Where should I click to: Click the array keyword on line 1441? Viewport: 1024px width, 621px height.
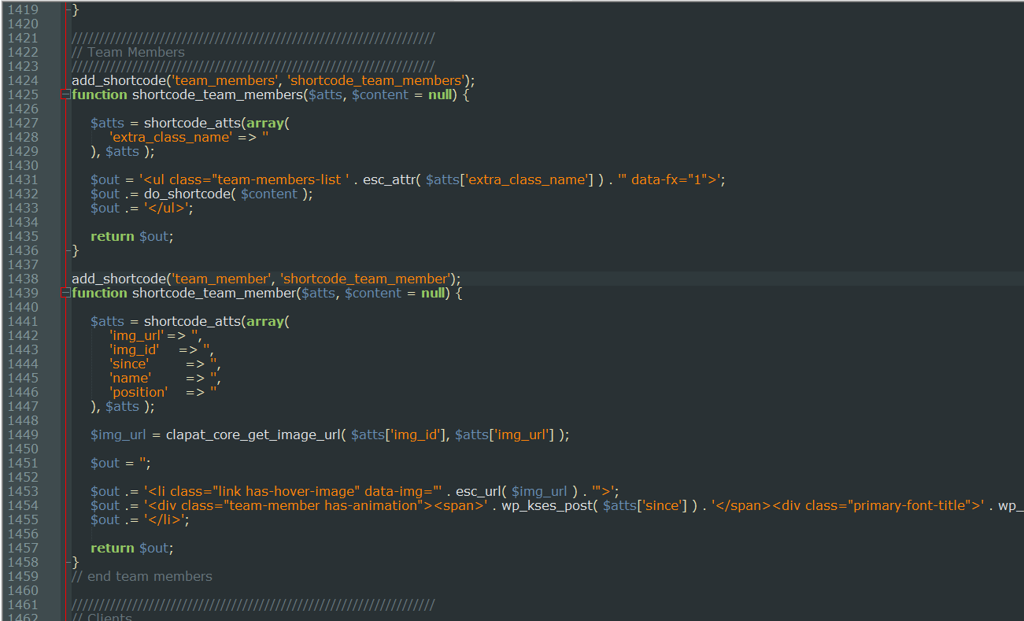(x=265, y=321)
